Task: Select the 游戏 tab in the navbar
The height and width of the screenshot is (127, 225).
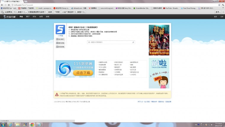Action: pyautogui.click(x=47, y=17)
